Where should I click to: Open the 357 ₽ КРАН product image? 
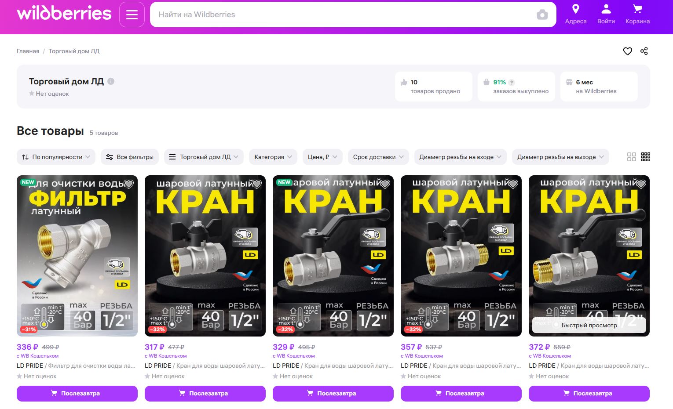click(461, 256)
